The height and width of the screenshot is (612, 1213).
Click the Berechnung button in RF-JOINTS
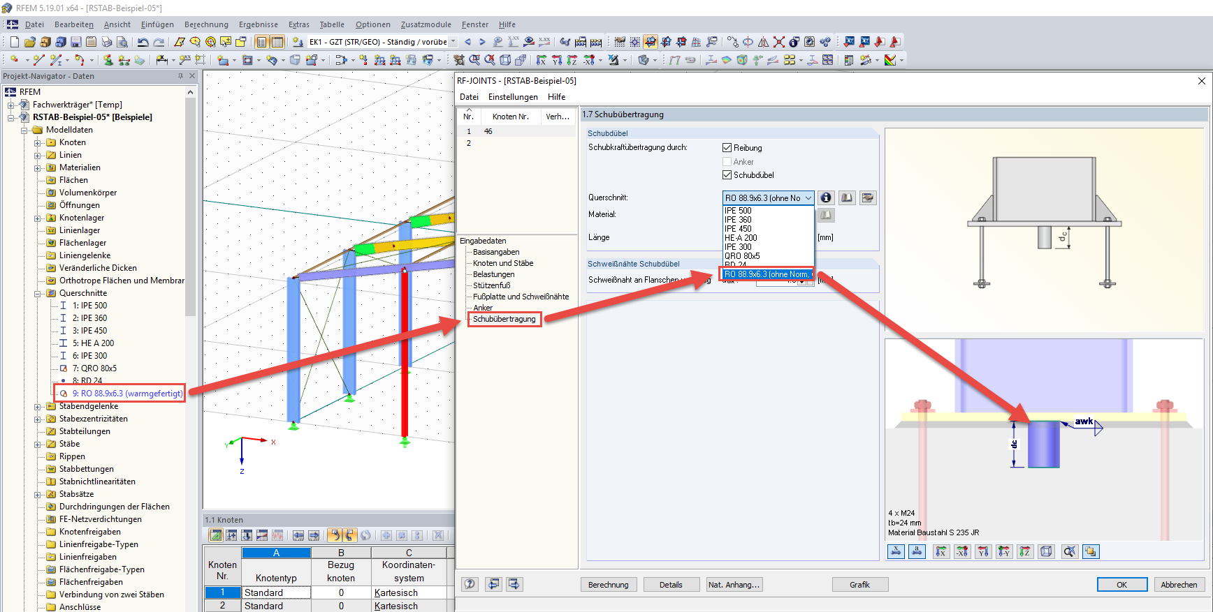[609, 585]
